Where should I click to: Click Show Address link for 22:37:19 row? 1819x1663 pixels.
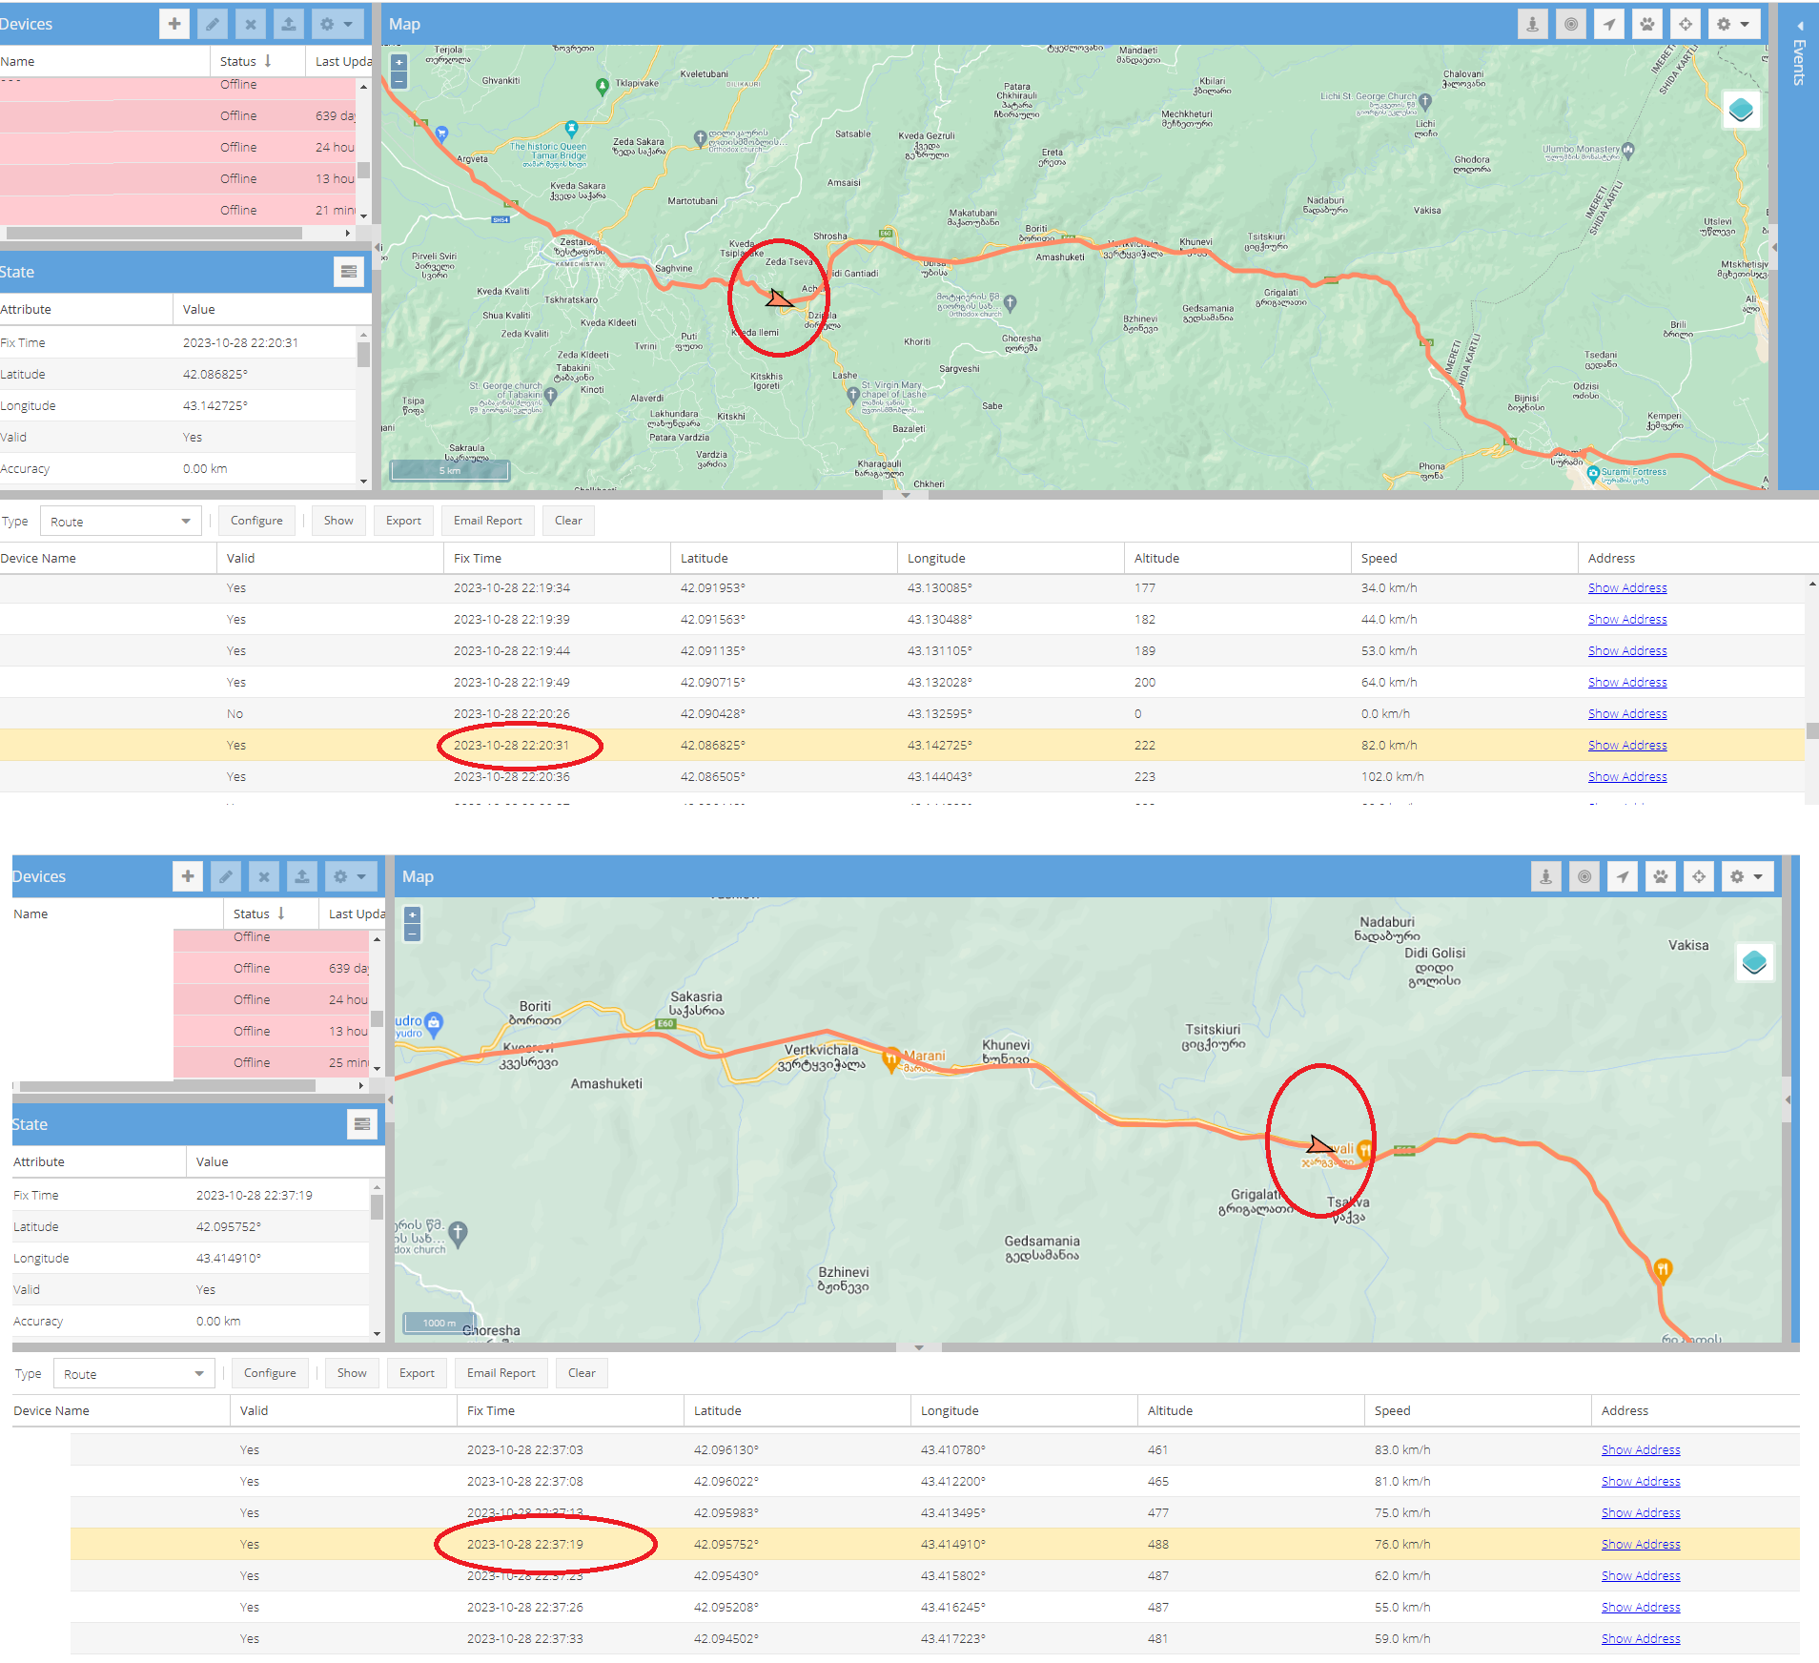pos(1640,1544)
